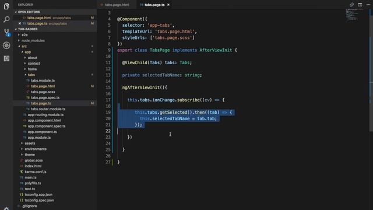Select the tabs.page.ts editor tab
The width and height of the screenshot is (373, 210).
point(154,5)
